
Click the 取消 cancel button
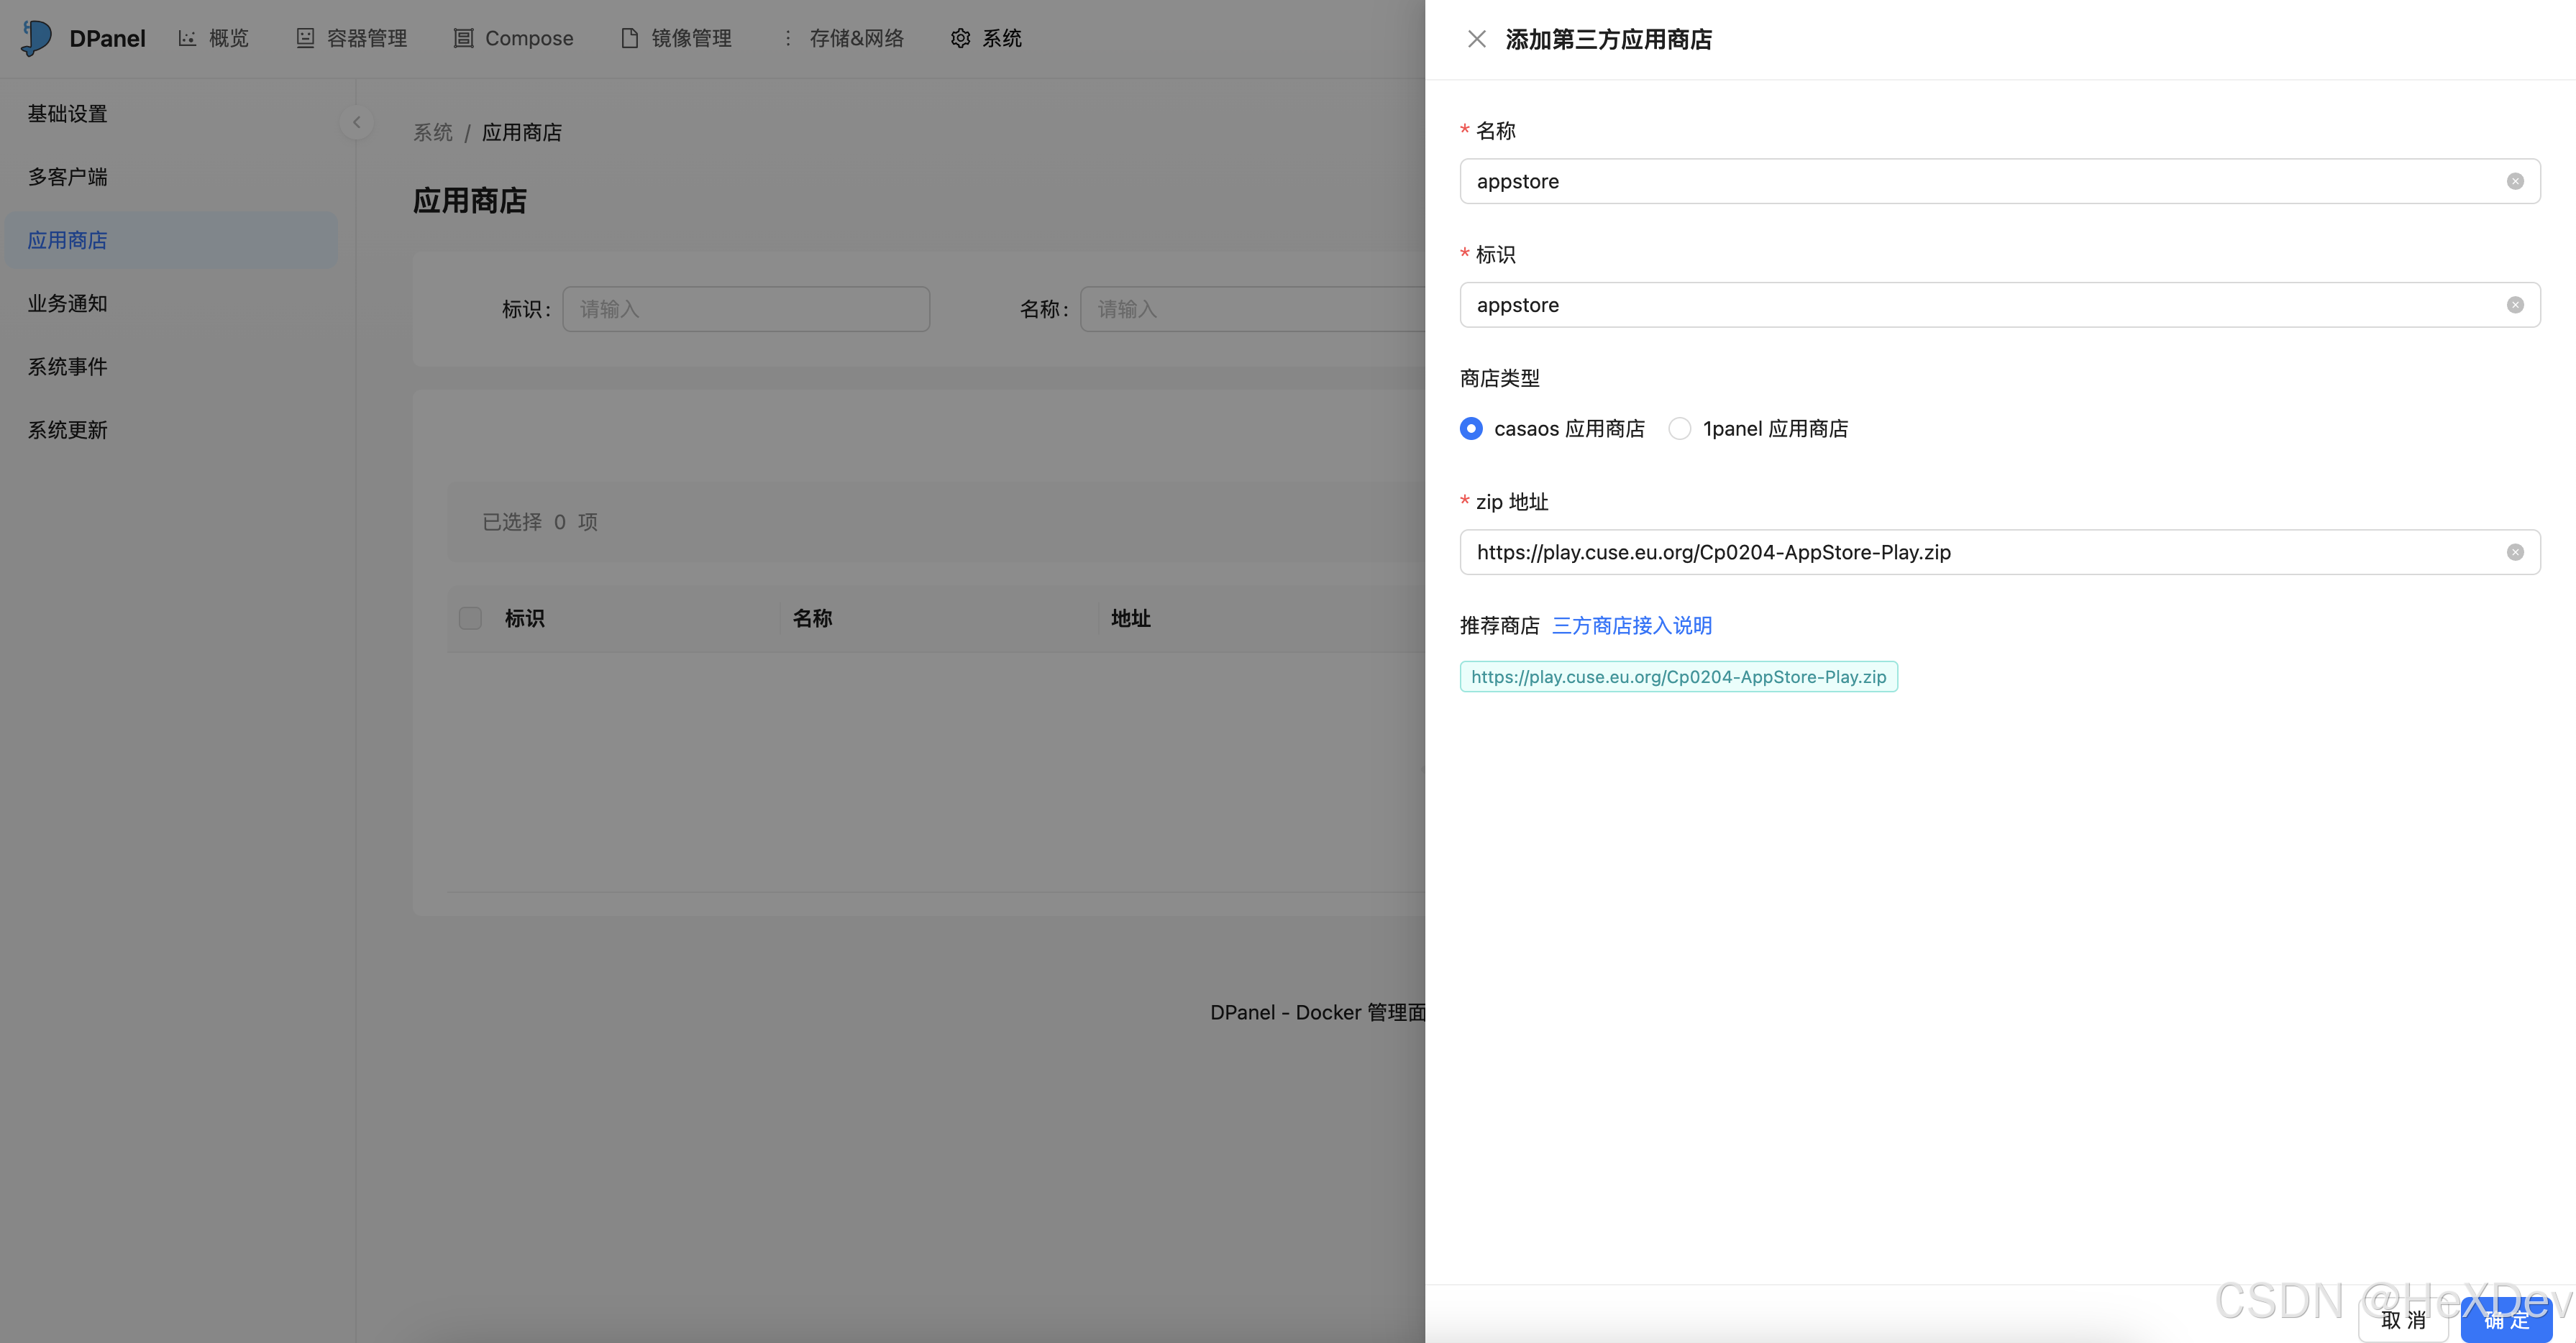2403,1320
